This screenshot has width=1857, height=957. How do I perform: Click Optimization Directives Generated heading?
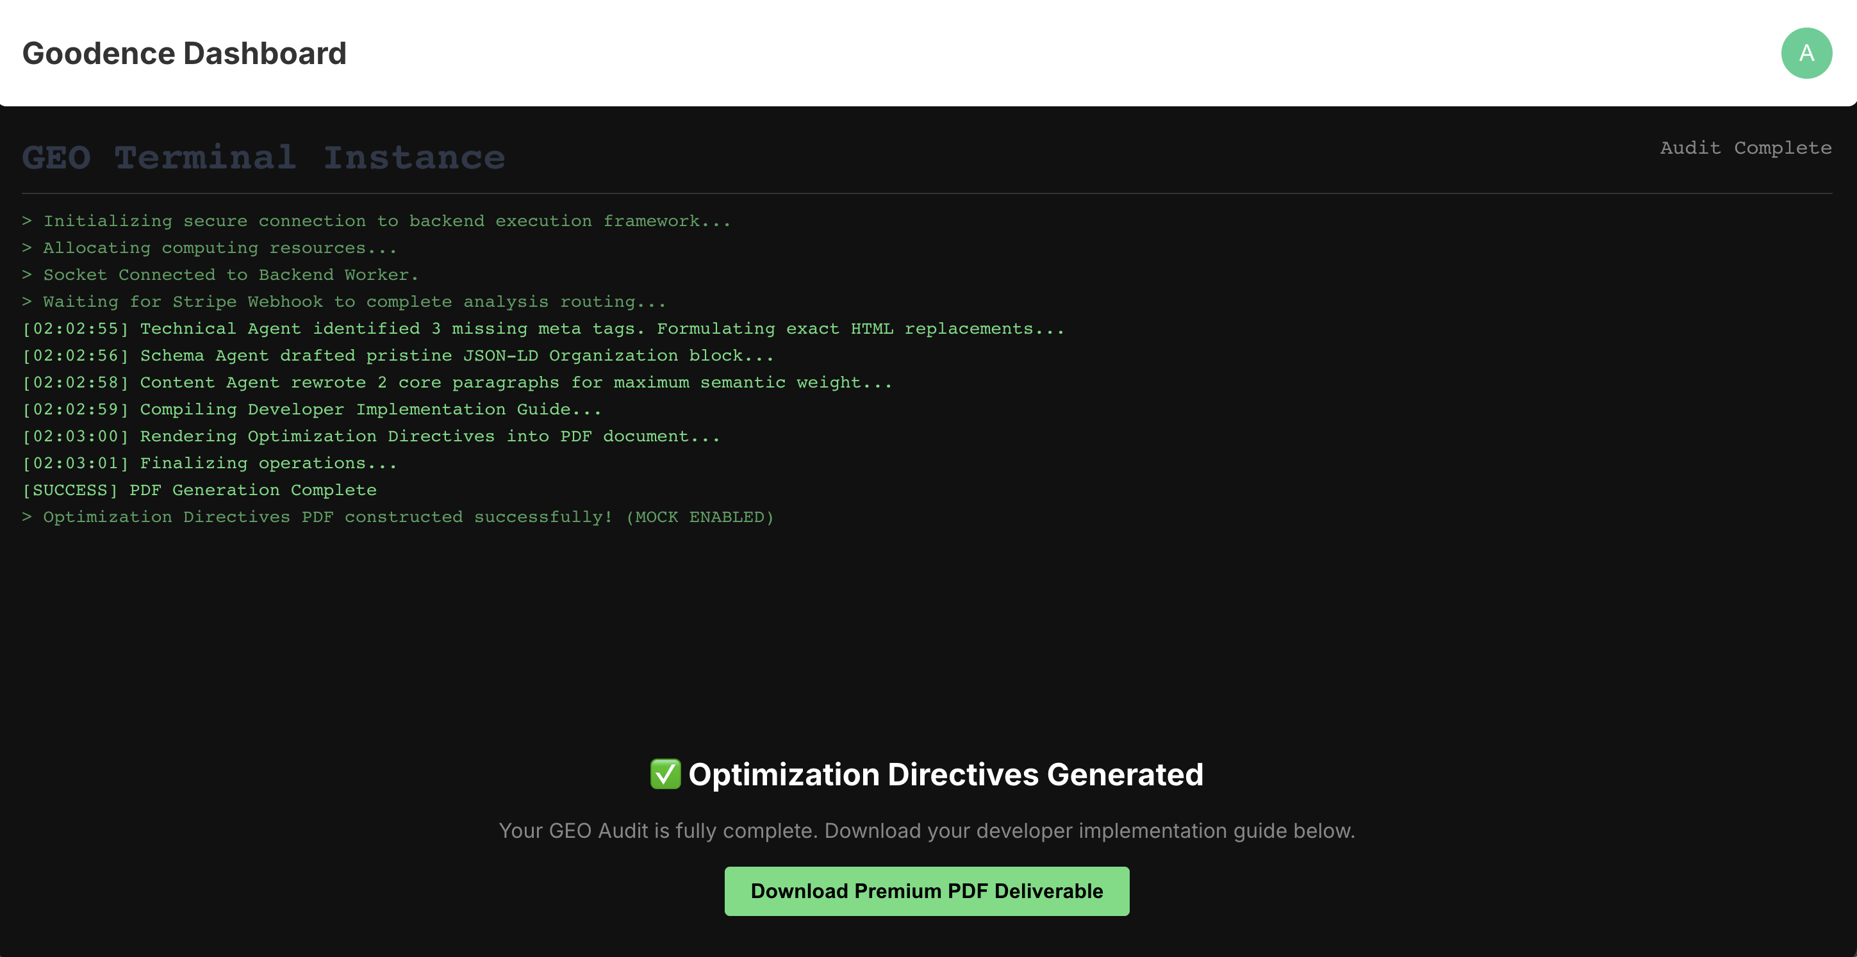coord(945,774)
